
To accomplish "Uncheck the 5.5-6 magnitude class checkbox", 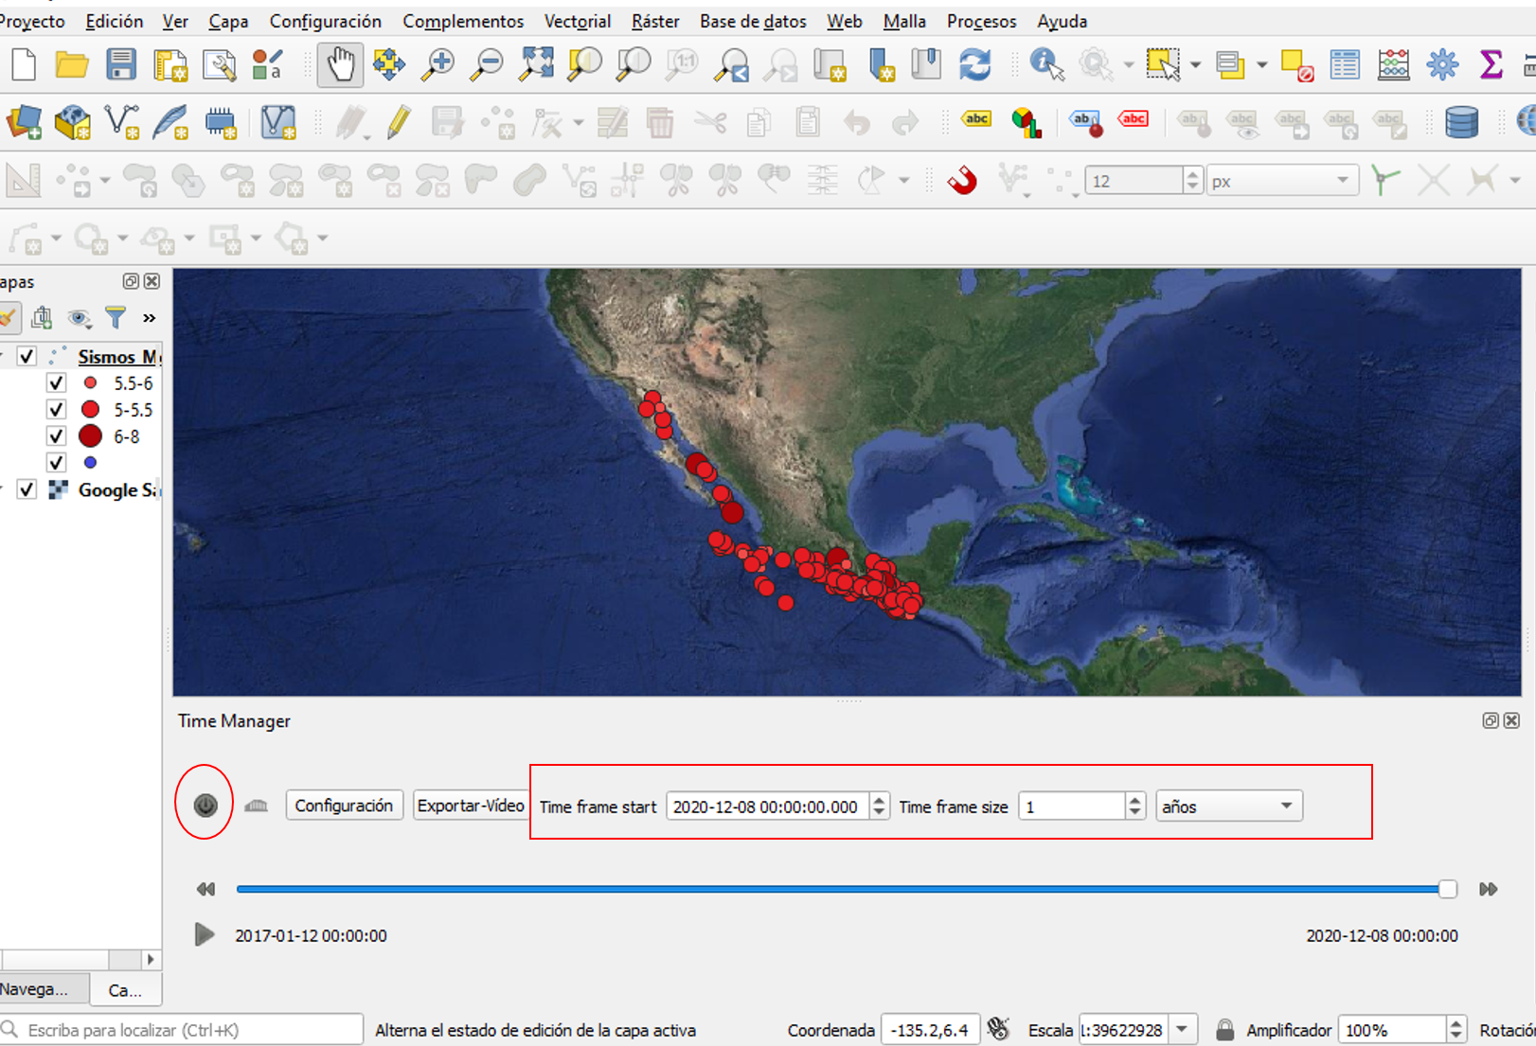I will (x=56, y=382).
